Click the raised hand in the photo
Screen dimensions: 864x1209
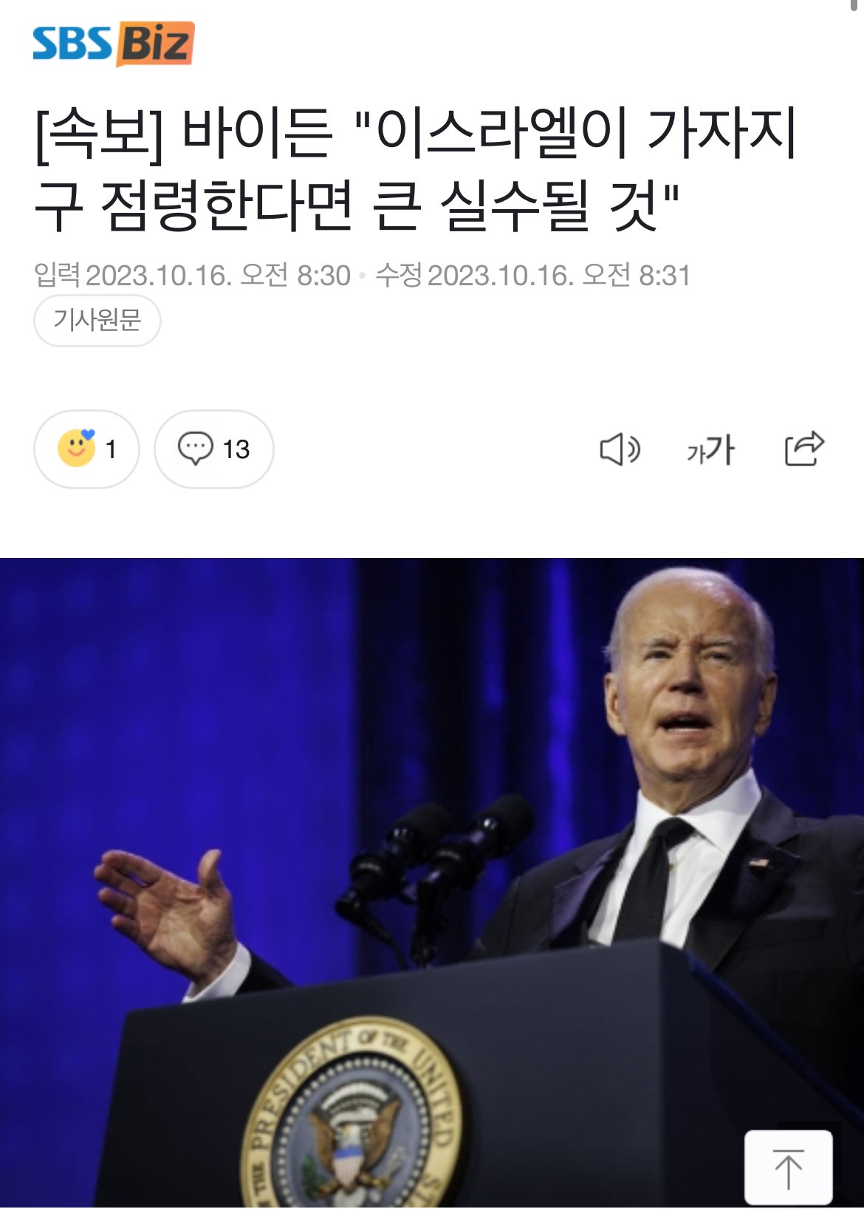(x=166, y=910)
